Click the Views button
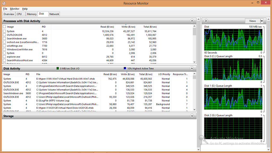 click(253, 21)
